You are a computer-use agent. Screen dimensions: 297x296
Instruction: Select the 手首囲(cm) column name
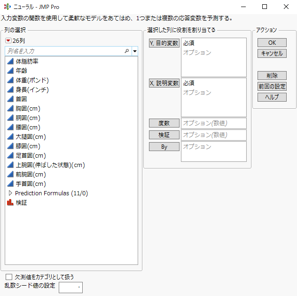coord(31,184)
